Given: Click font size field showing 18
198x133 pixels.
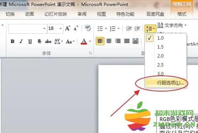Looking at the screenshot, I should click(53, 29).
